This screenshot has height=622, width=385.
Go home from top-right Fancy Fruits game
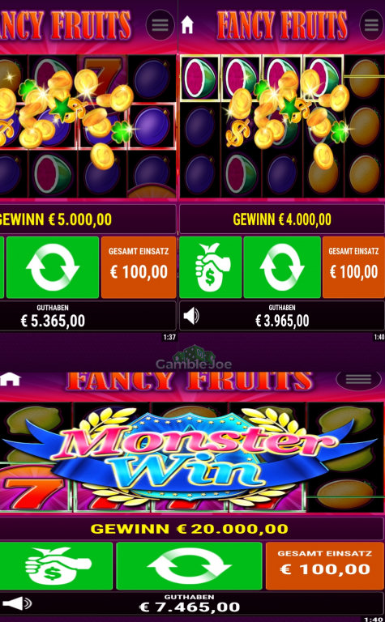(x=187, y=25)
